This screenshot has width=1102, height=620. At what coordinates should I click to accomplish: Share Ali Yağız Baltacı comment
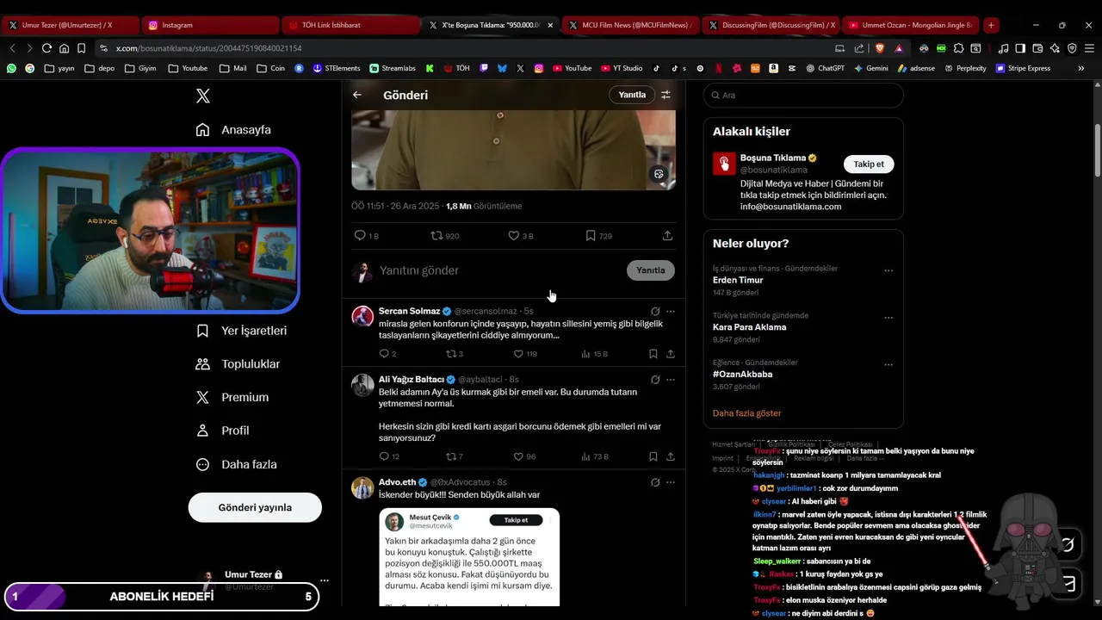click(x=671, y=456)
